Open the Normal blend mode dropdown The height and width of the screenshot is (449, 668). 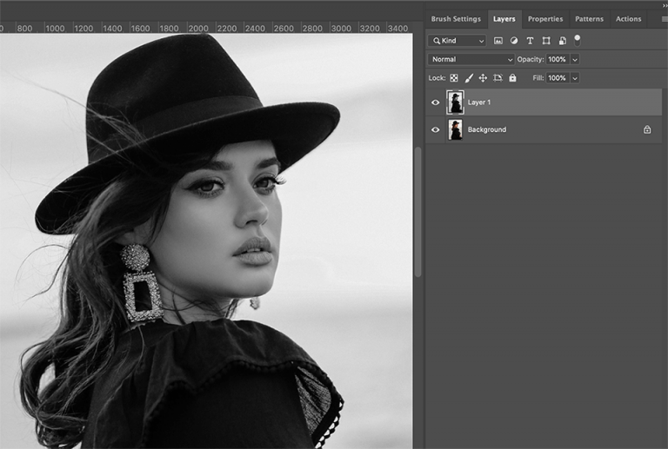[x=471, y=60]
